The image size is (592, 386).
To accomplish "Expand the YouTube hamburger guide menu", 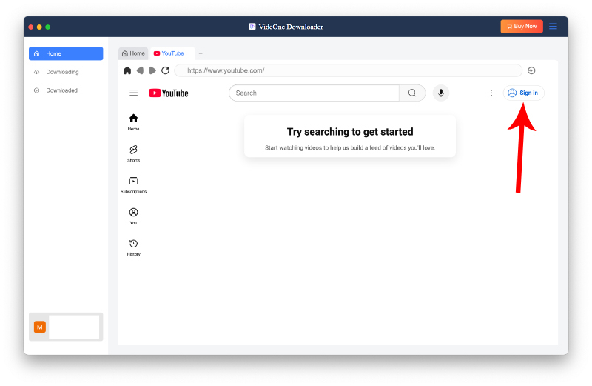I will coord(133,93).
